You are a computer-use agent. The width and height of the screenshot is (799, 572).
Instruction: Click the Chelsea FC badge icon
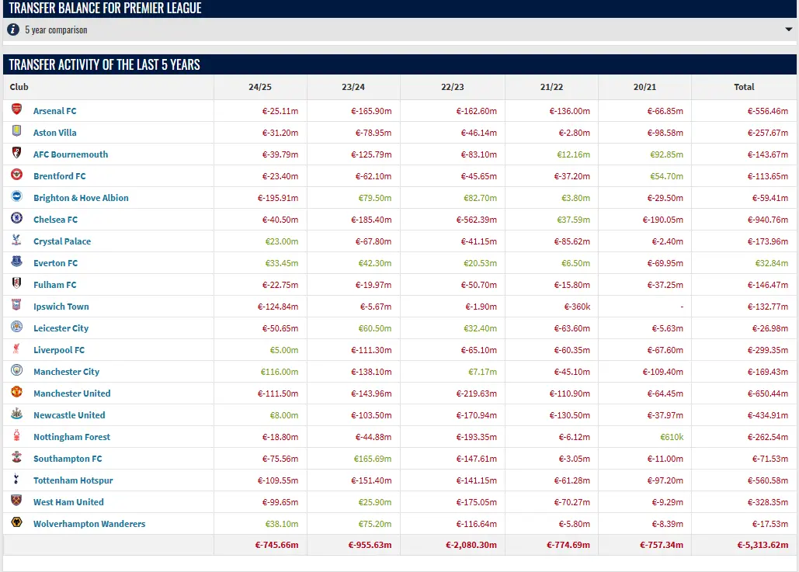16,219
